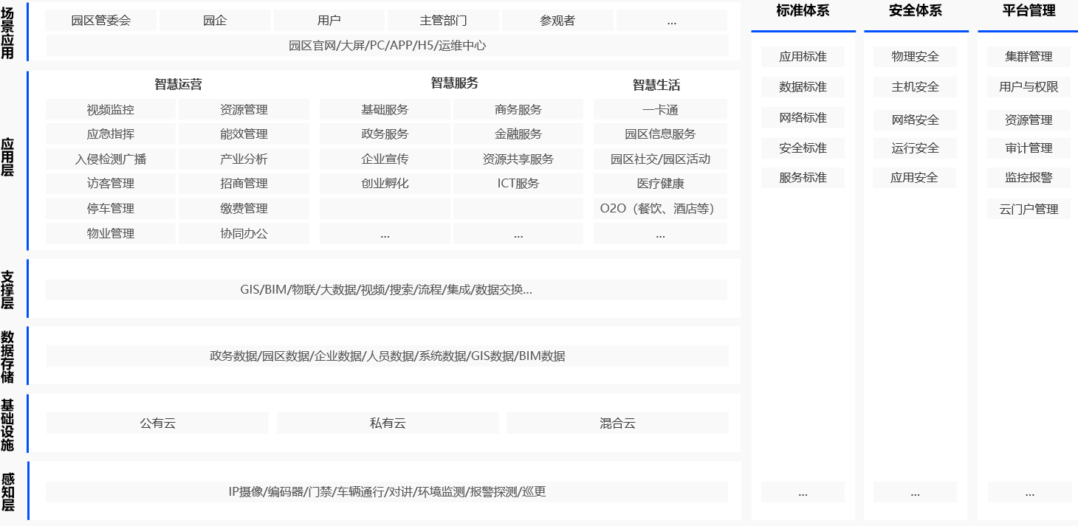This screenshot has height=526, width=1078.
Task: Choose the 混合云 option
Action: click(617, 423)
